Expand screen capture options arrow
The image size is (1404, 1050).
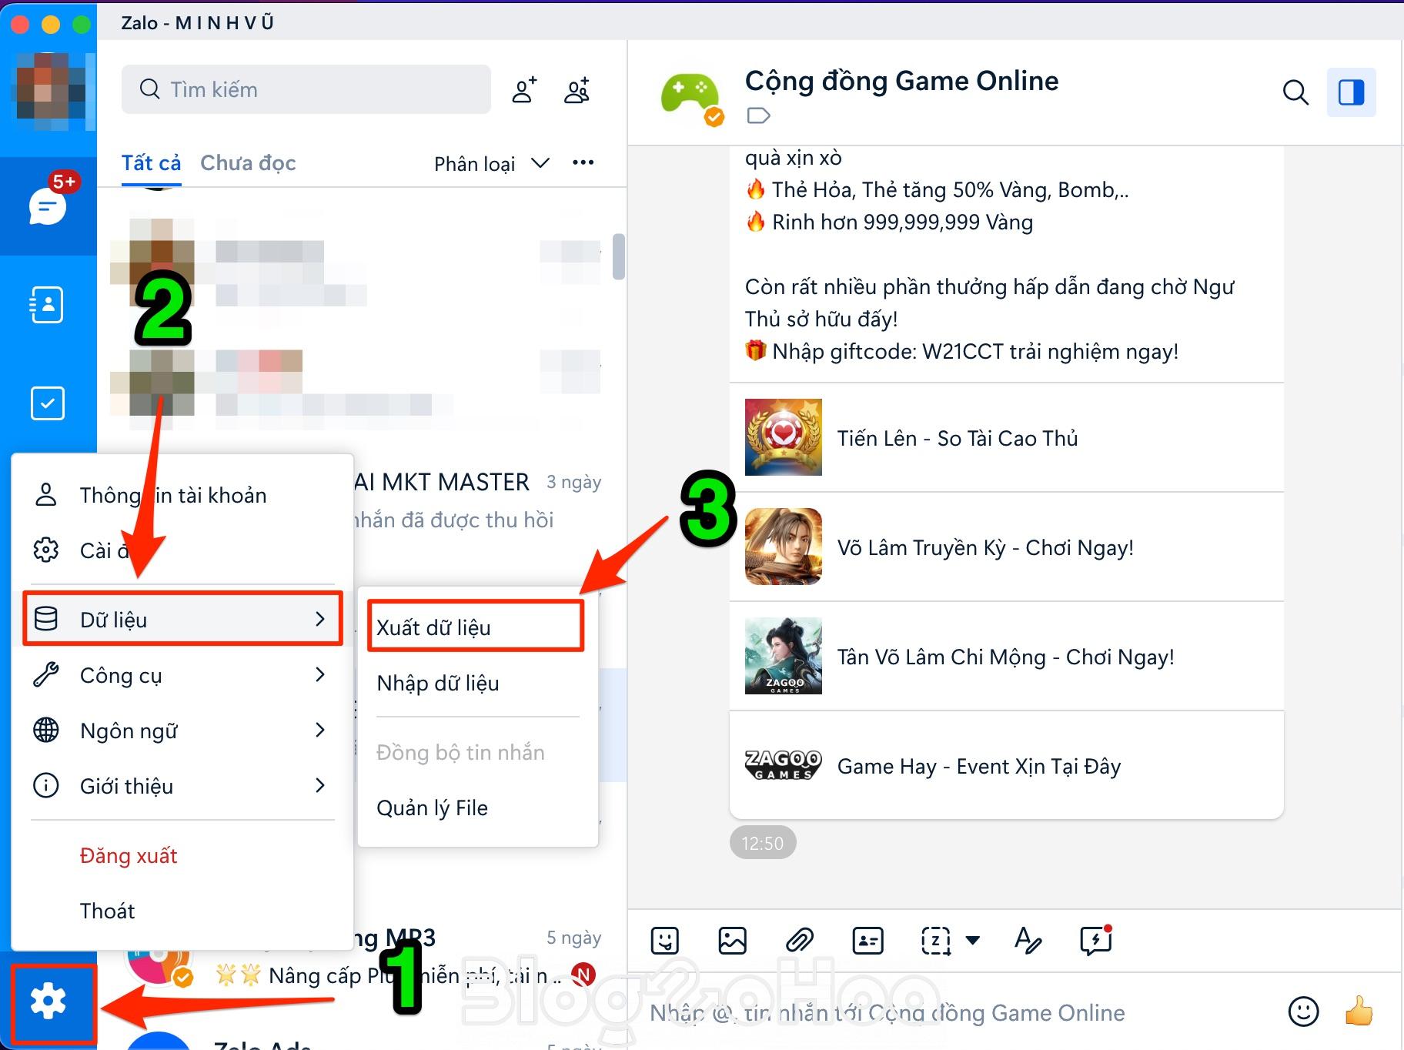click(972, 940)
